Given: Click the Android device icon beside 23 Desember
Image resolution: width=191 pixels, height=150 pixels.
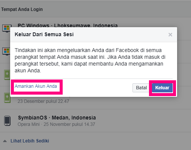Looking at the screenshot, I should coord(7,98).
